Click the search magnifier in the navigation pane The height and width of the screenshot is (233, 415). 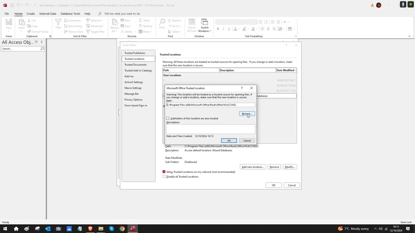[x=42, y=49]
